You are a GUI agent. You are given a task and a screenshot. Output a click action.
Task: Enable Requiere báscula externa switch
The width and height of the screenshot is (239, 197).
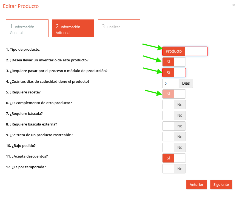coord(174,126)
